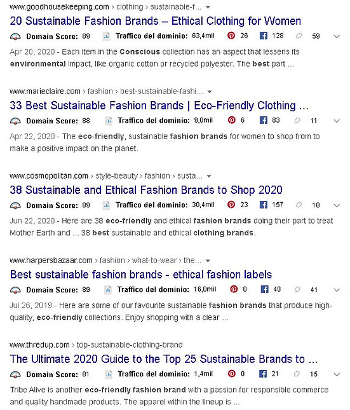Click the backlinks chain icon in Good Housekeeping result
Screen dimensions: 350x410
pyautogui.click(x=299, y=36)
